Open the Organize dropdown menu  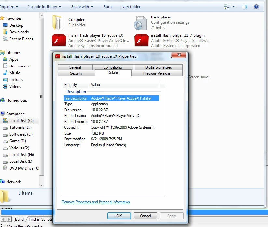click(9, 7)
